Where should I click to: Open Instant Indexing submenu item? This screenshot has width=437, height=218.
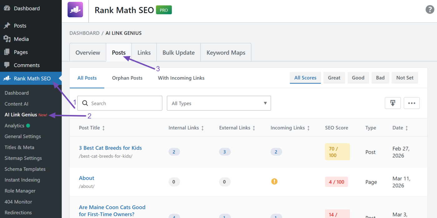pos(22,180)
